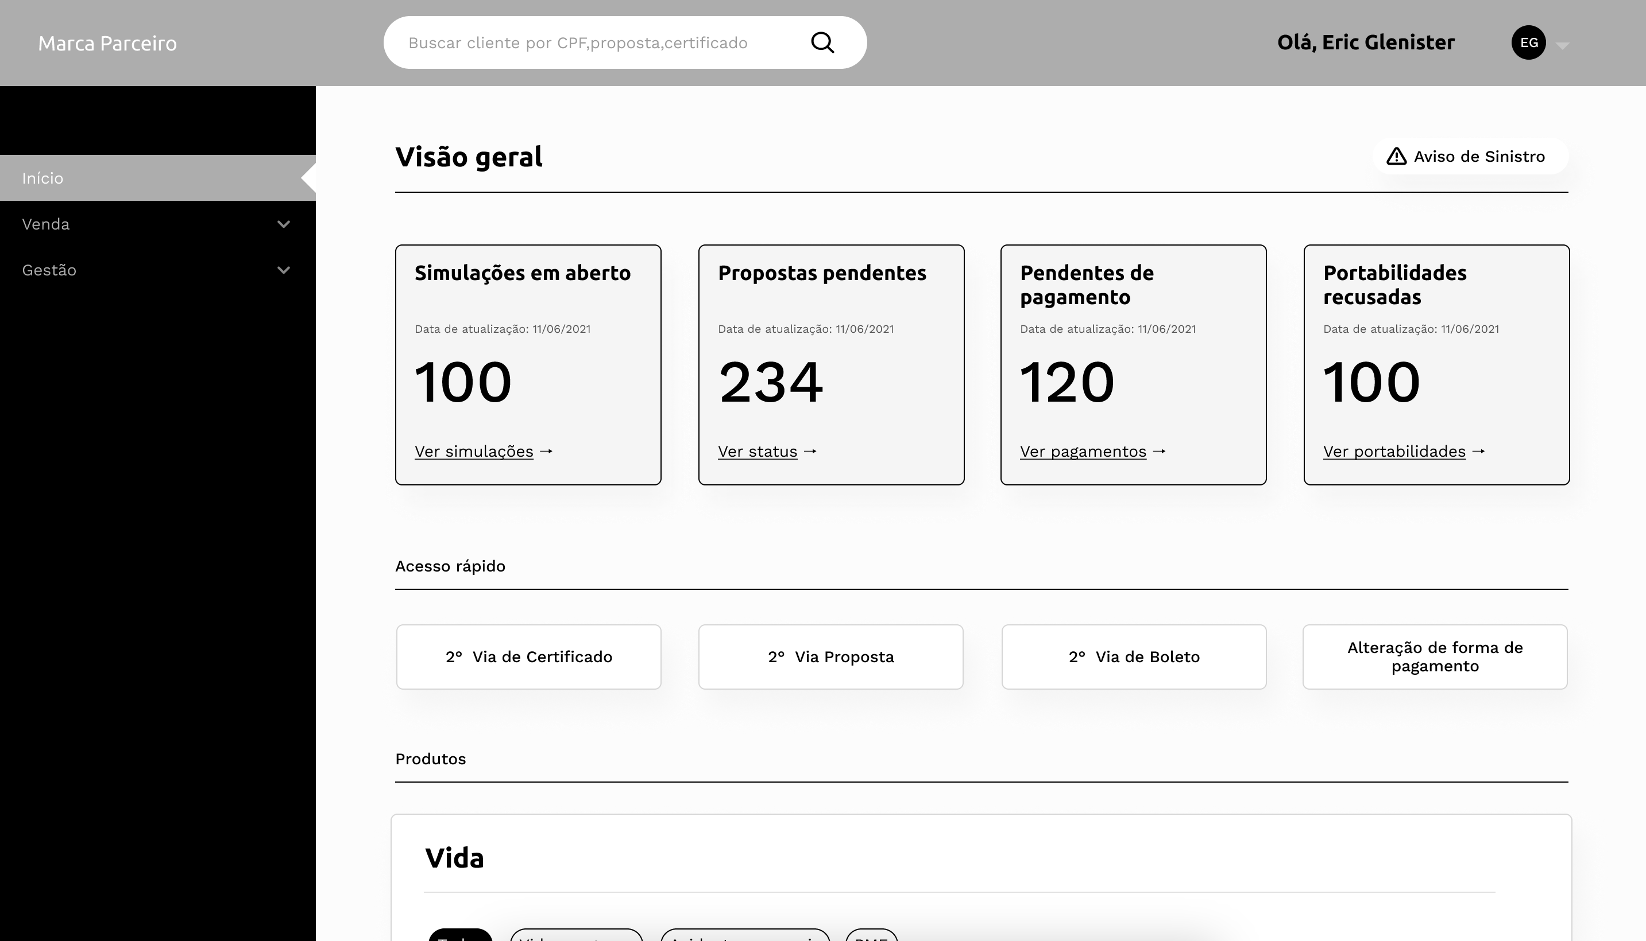This screenshot has height=941, width=1646.
Task: Click the warning triangle on Aviso de Sinistro
Action: (1396, 155)
